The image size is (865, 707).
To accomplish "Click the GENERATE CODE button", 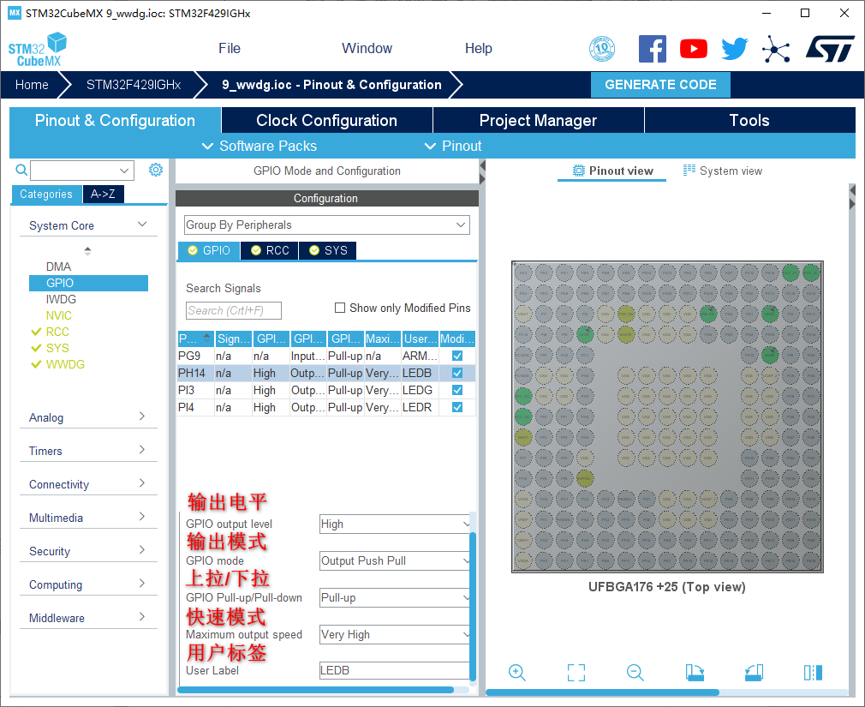I will click(660, 85).
